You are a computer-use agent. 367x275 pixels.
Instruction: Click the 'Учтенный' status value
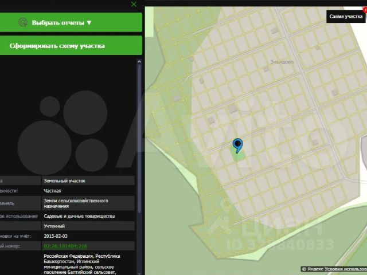pos(54,226)
